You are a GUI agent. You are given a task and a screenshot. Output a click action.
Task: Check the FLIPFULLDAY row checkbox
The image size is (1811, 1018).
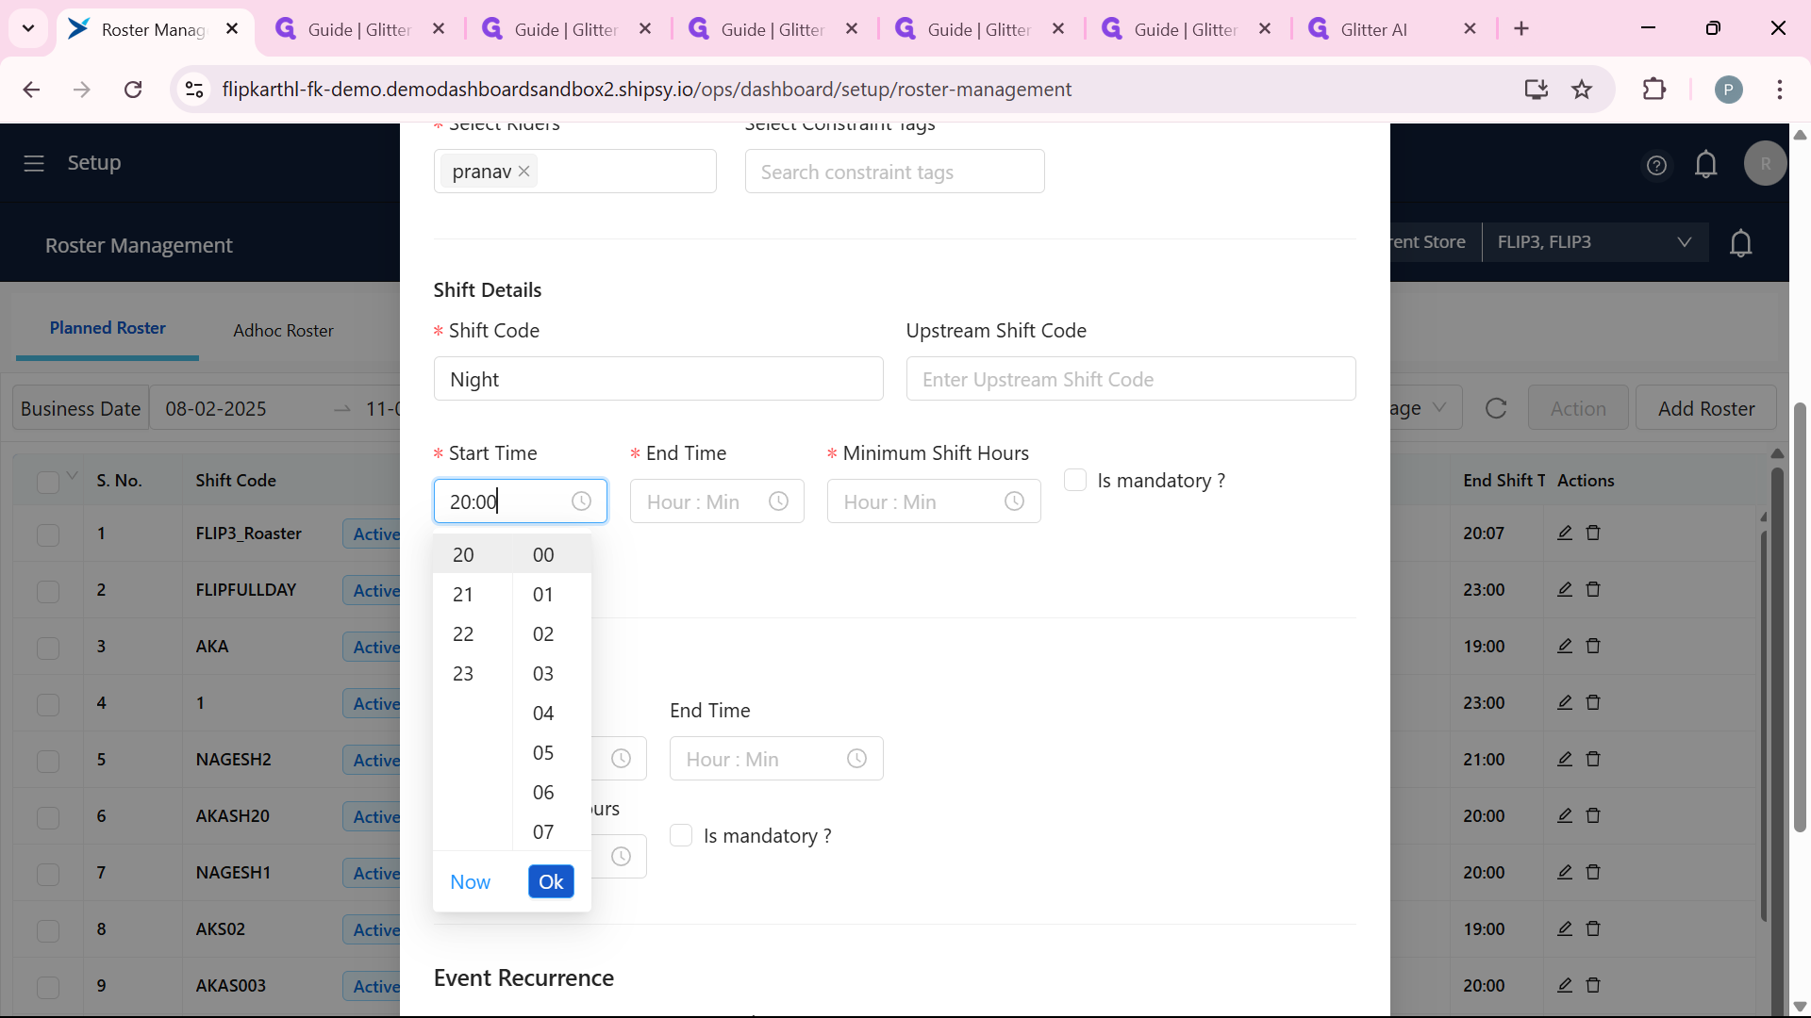(48, 591)
